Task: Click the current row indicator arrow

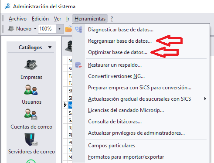Action: click(x=65, y=105)
